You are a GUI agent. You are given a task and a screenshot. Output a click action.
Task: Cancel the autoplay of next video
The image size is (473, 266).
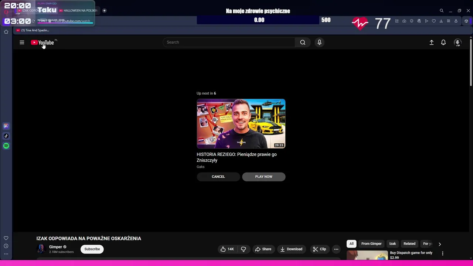[218, 177]
